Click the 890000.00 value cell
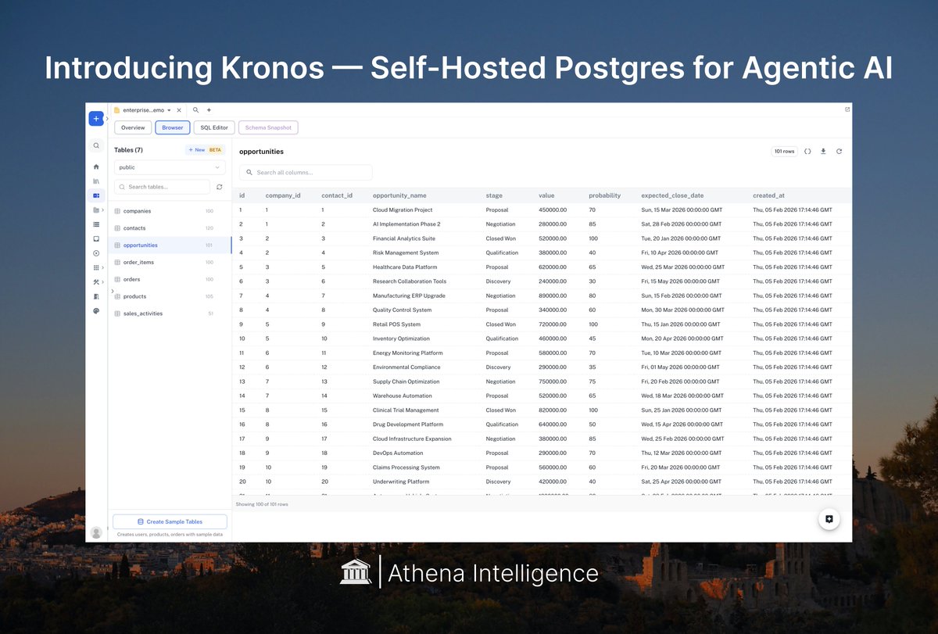The image size is (938, 634). click(553, 296)
